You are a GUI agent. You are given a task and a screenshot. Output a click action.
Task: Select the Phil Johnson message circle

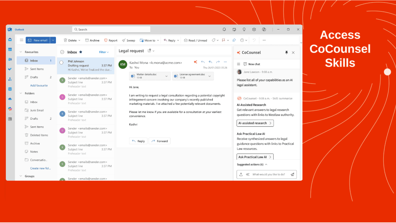(x=61, y=62)
